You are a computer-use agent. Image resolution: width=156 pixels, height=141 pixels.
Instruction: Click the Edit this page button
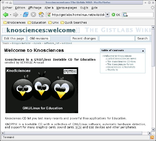pos(14,38)
